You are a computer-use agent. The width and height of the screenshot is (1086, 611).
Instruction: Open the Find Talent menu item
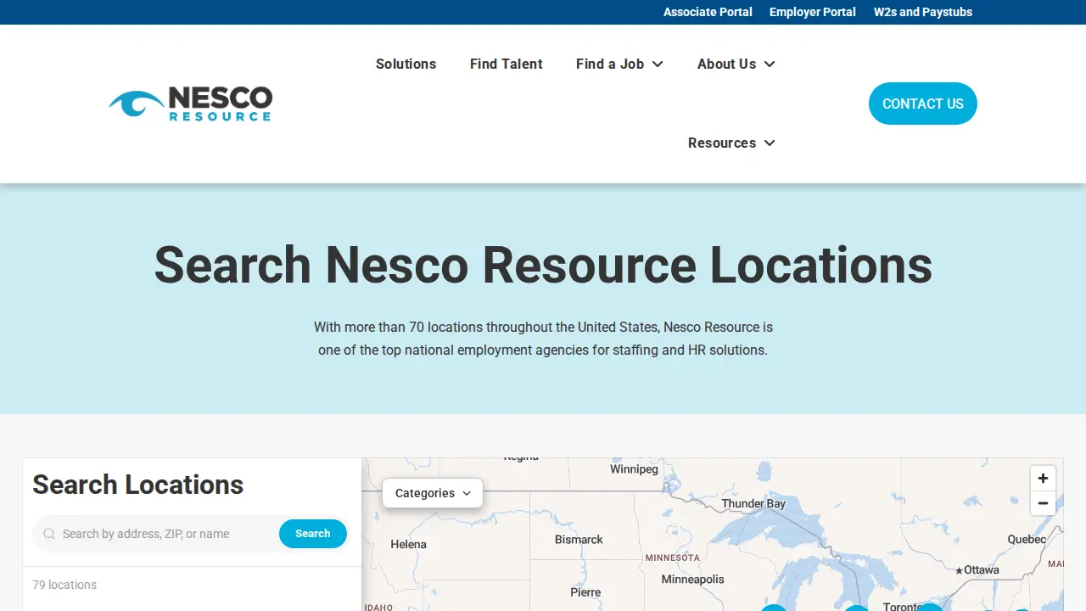point(507,64)
